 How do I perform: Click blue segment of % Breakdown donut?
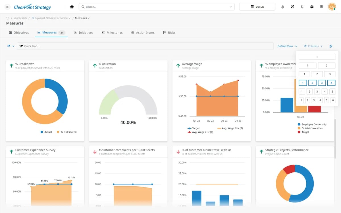click(x=61, y=94)
